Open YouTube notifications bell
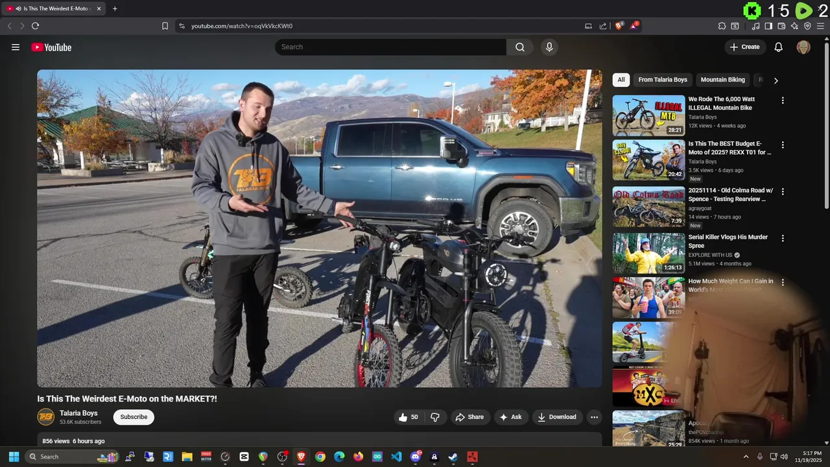 click(779, 47)
